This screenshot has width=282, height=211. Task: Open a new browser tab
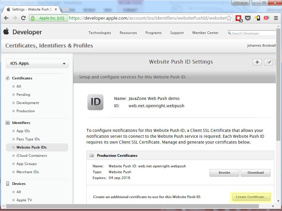click(65, 9)
